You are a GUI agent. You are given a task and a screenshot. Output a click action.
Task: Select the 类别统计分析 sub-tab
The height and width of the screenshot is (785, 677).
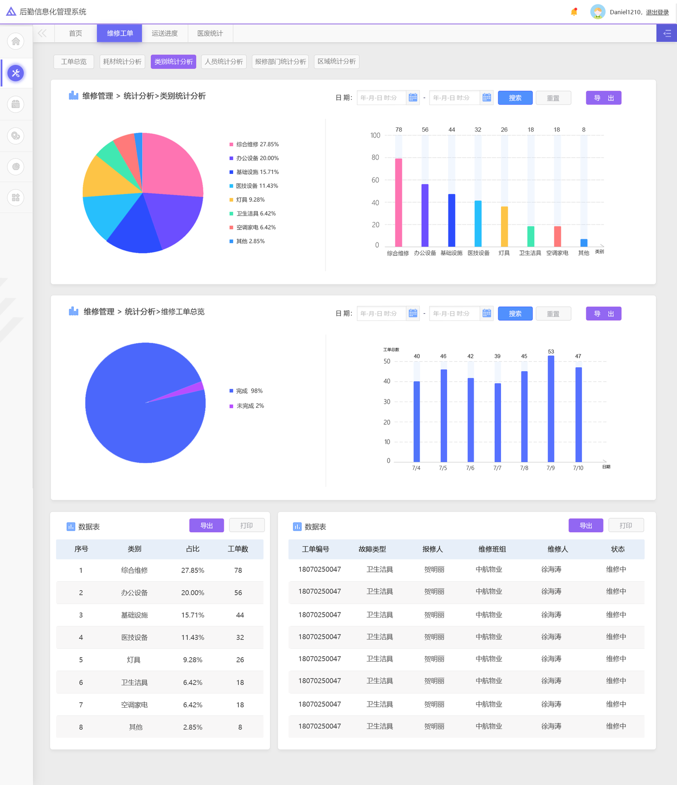[x=173, y=61]
